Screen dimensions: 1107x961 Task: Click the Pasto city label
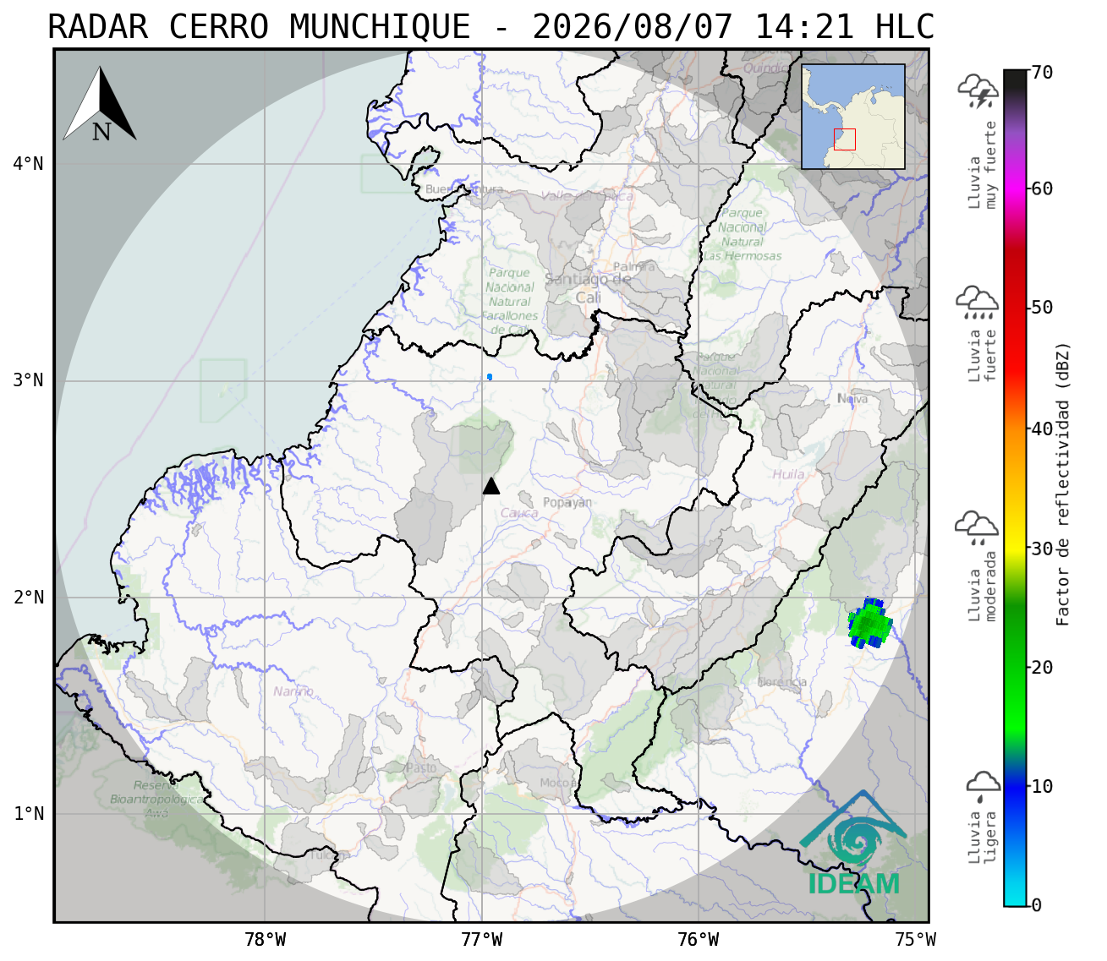(x=421, y=767)
